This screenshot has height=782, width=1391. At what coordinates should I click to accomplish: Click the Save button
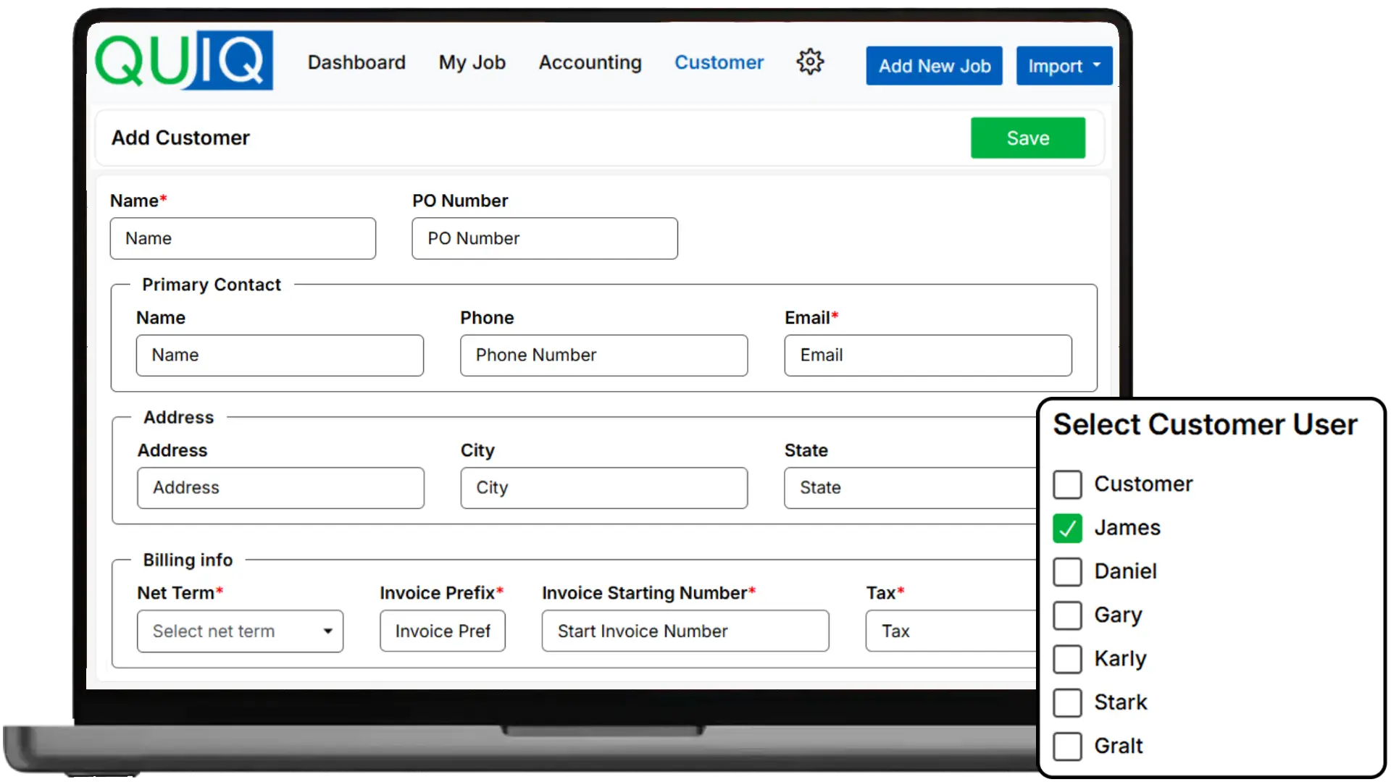(x=1027, y=138)
